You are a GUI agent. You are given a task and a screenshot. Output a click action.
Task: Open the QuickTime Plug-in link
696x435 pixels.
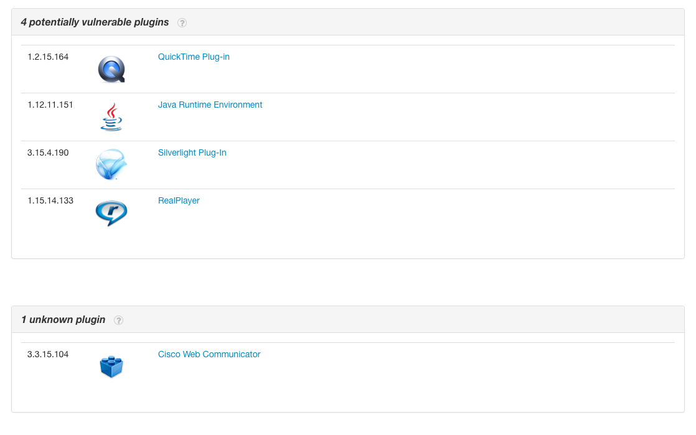[x=194, y=57]
